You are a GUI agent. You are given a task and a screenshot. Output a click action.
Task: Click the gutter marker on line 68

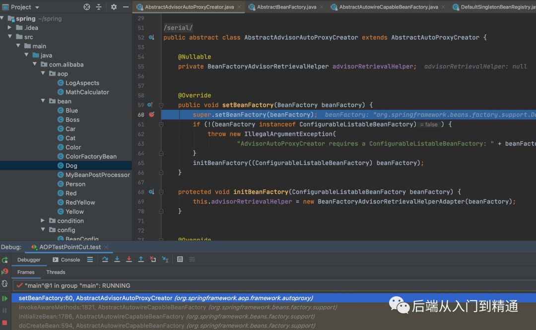pyautogui.click(x=151, y=192)
